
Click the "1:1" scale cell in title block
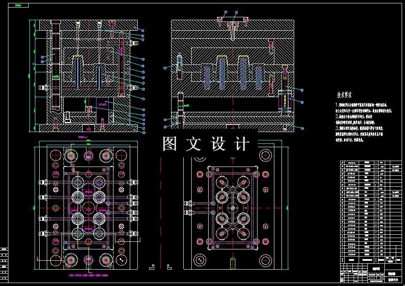tap(382, 278)
